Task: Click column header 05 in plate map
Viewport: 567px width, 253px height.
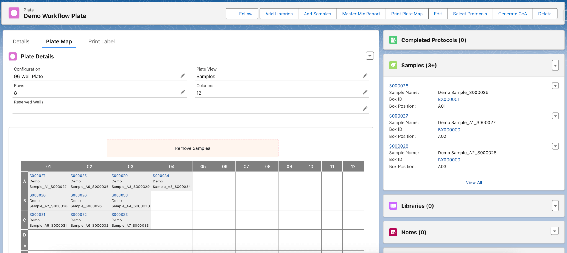Action: (203, 166)
